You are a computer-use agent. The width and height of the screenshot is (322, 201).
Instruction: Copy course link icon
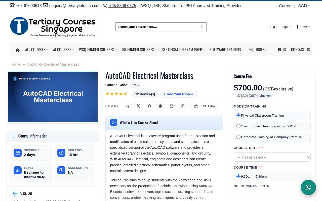(x=182, y=106)
